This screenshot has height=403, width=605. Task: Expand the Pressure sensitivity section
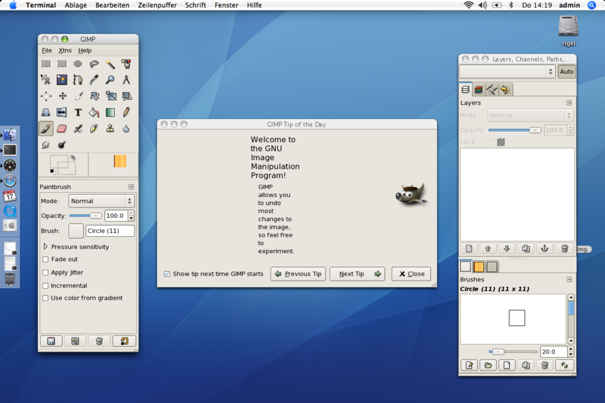tap(45, 246)
